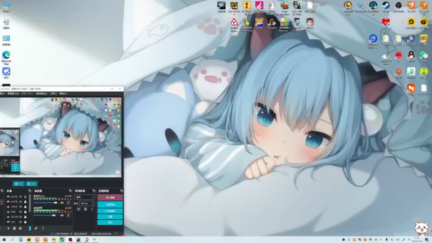The image size is (432, 243).
Task: Select QQ penguin desktop icon
Action: 411,56
